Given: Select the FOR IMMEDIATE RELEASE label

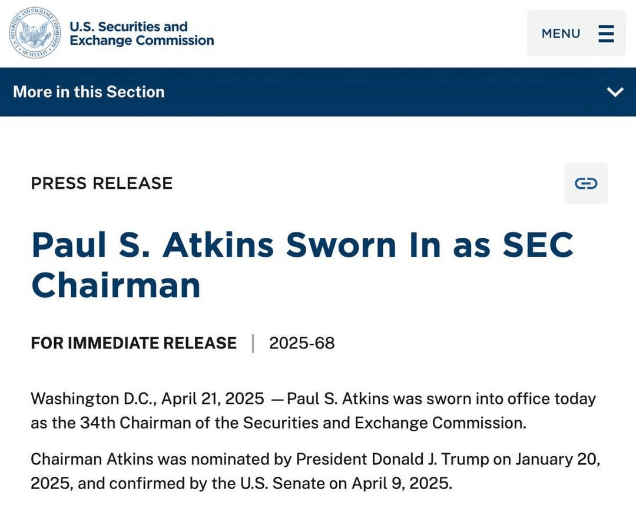Looking at the screenshot, I should coord(134,343).
